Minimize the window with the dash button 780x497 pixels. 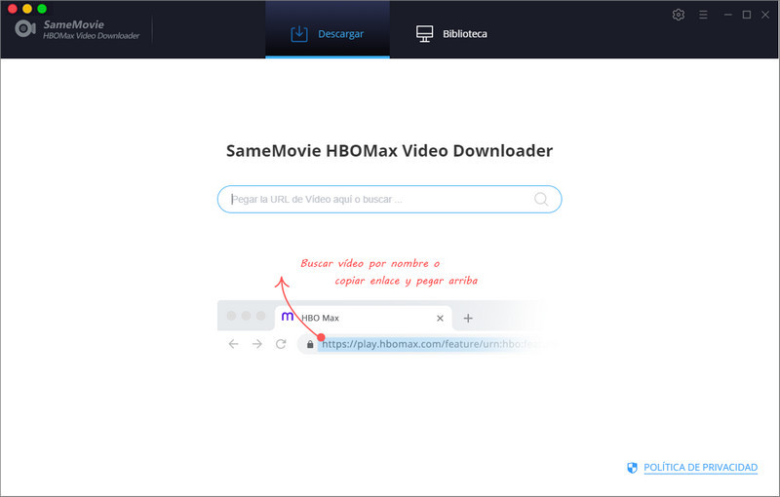(727, 15)
